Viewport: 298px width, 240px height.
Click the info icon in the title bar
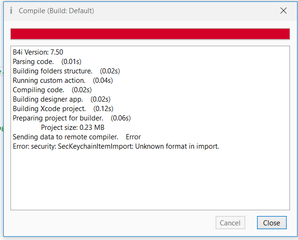(x=11, y=10)
